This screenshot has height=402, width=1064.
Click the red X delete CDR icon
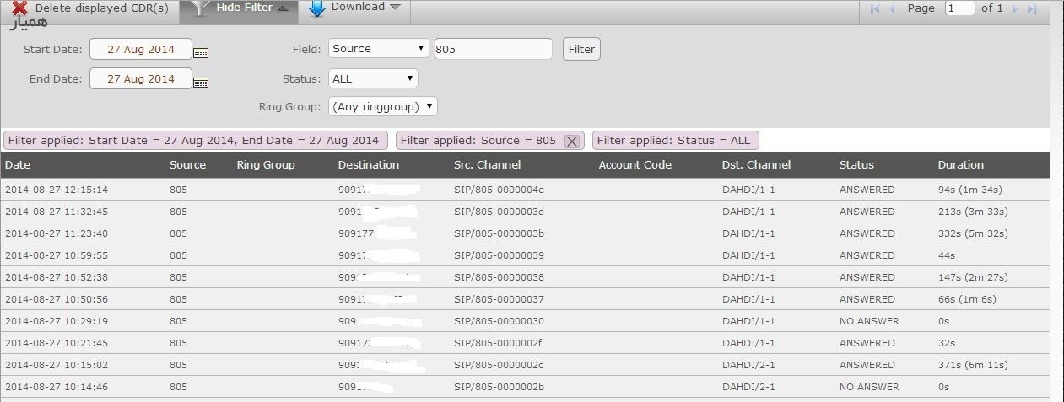(20, 8)
